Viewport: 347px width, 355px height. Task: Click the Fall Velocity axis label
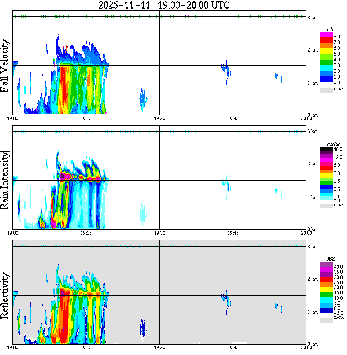pos(5,65)
